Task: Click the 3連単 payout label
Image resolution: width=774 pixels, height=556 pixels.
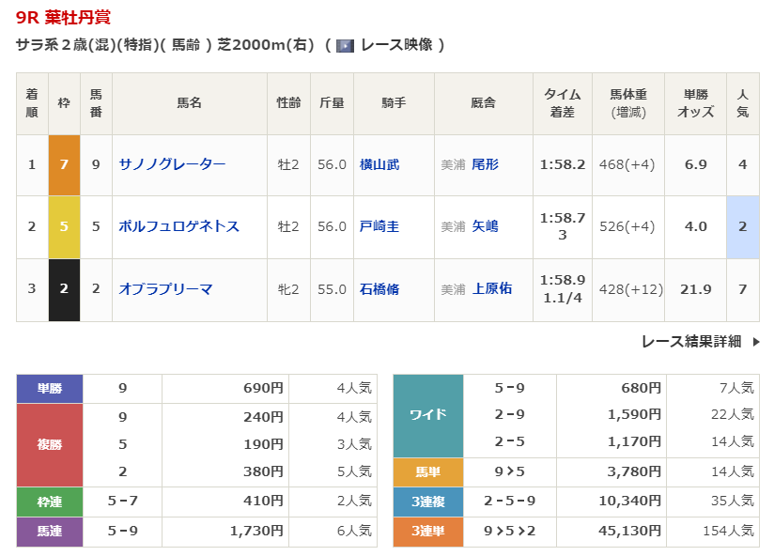Action: pos(427,532)
